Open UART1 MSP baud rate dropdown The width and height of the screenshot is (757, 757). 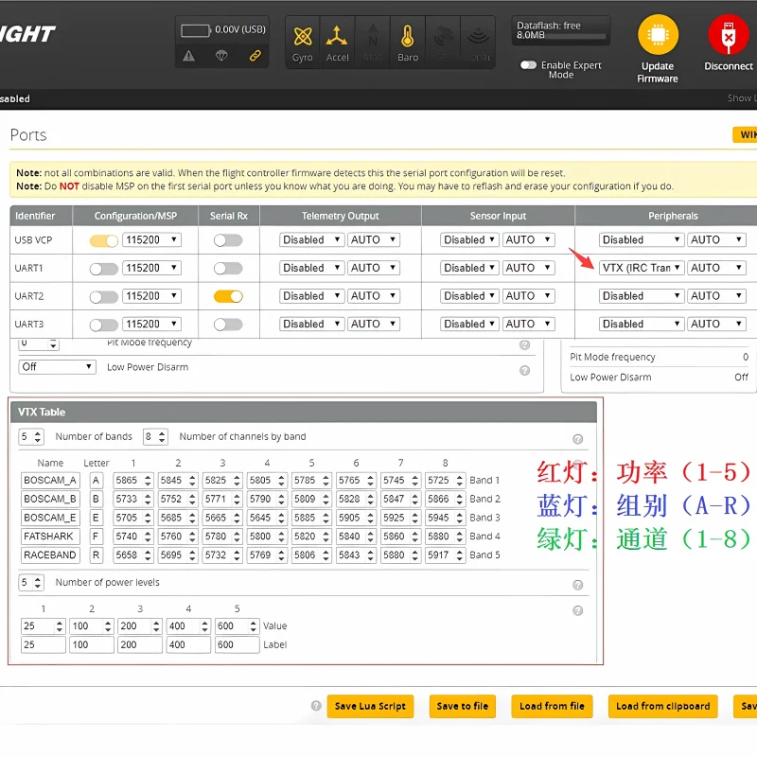coord(151,268)
